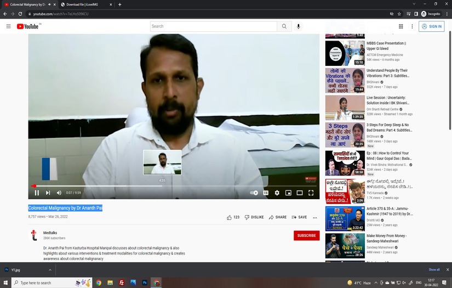
Task: Go to YouTube home via logo
Action: click(x=28, y=26)
